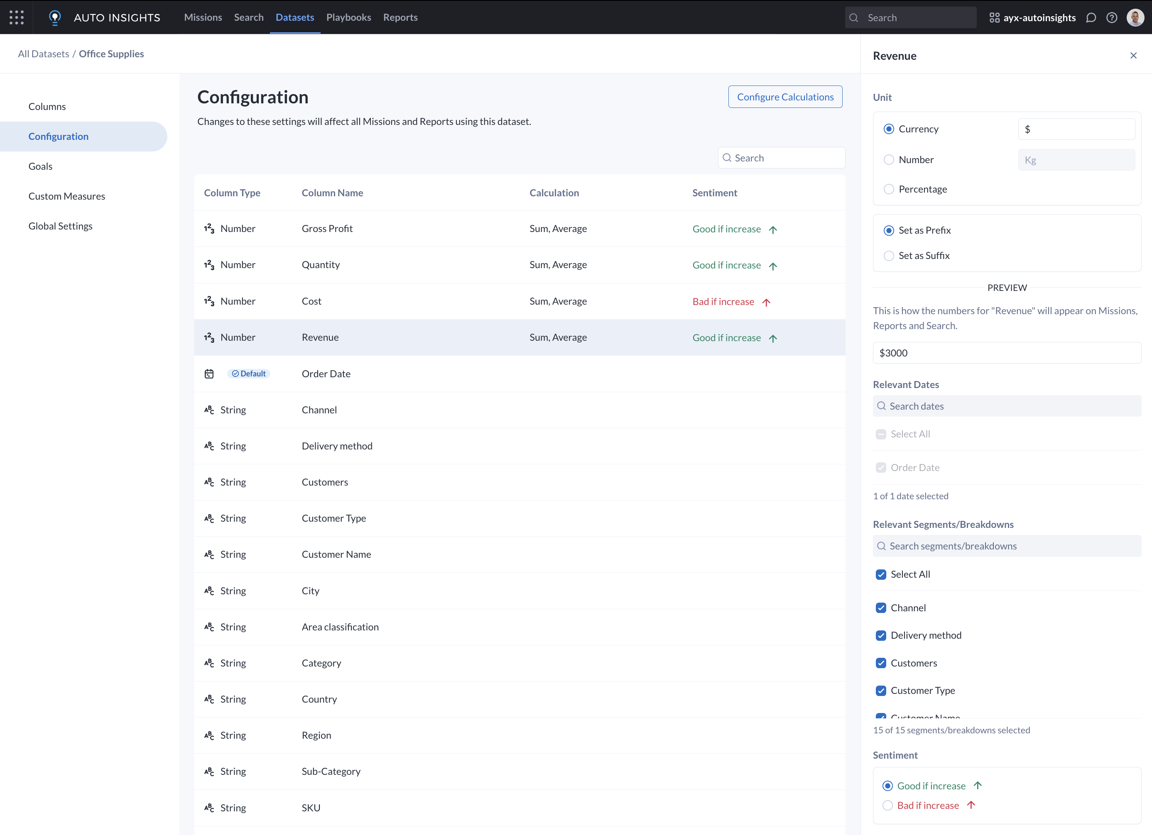Click the currency symbol input field

click(x=1076, y=129)
